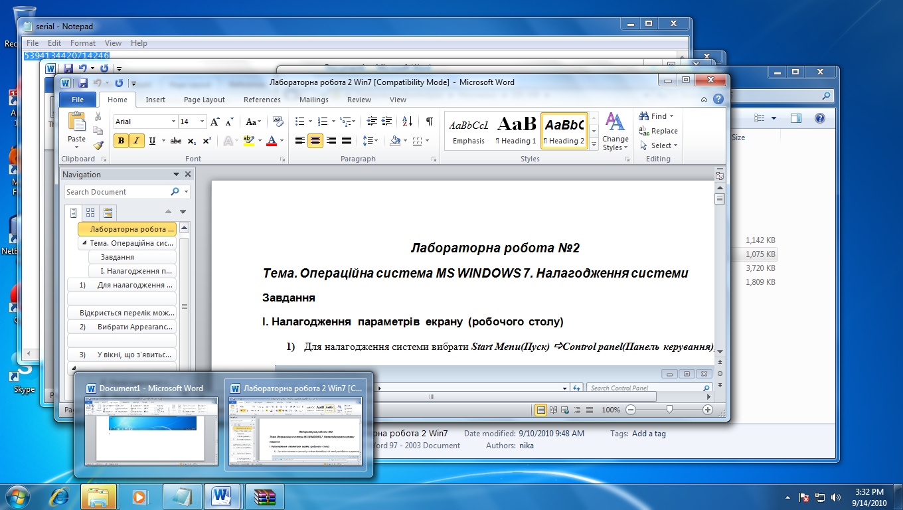This screenshot has height=510, width=903.
Task: Collapse the Тема heading in Navigation pane
Action: (84, 243)
